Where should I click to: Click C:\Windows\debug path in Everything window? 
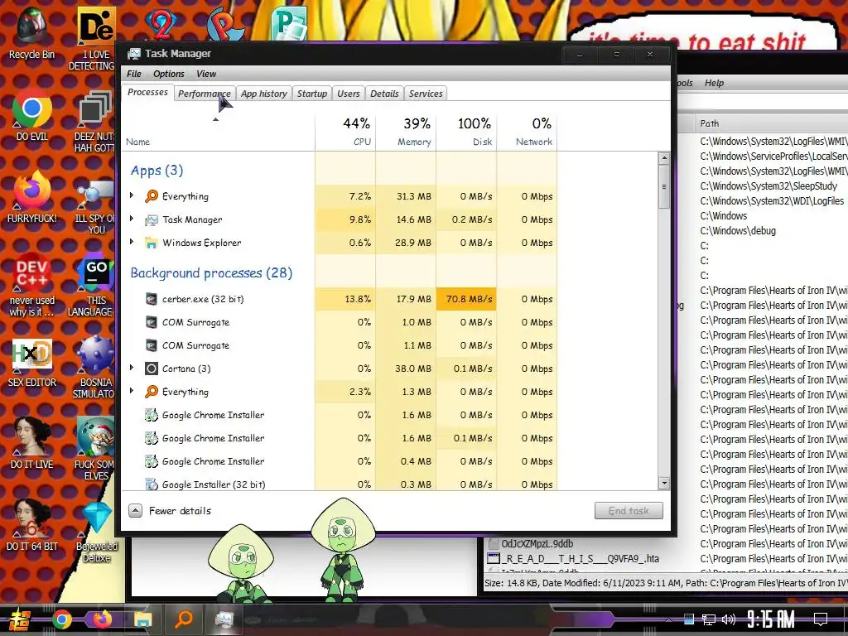tap(738, 231)
